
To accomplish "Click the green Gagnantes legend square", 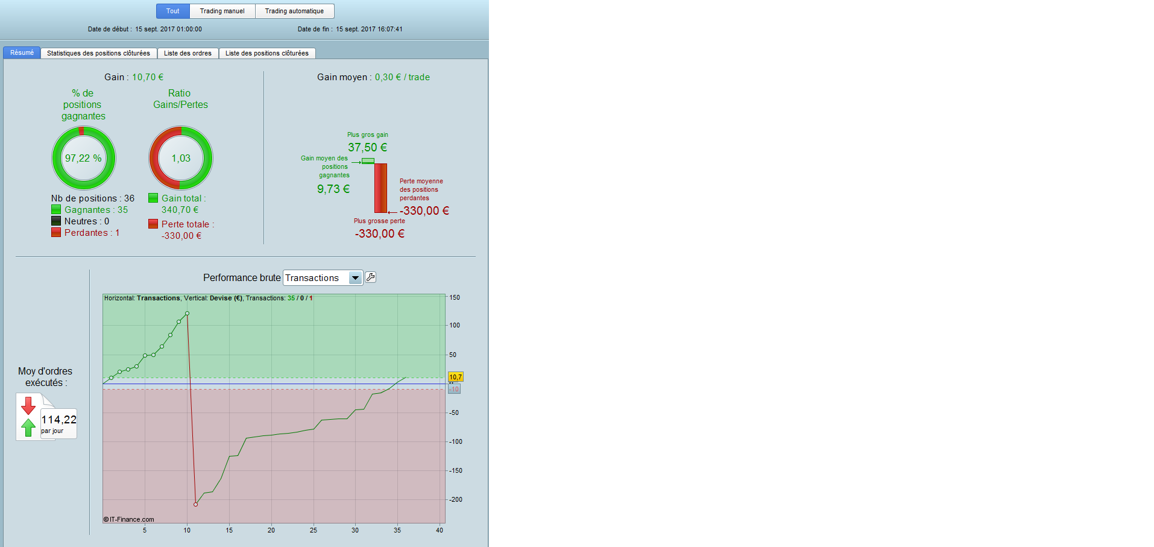I will (56, 209).
